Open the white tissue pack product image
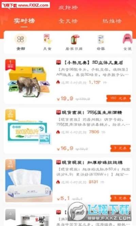136x226 pixels. 29,181
